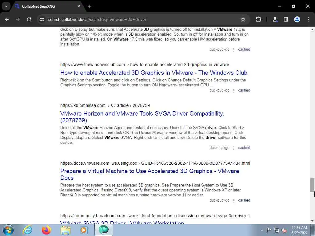This screenshot has width=315, height=236.
Task: Click the page scrollbar thumb
Action: coord(312,185)
